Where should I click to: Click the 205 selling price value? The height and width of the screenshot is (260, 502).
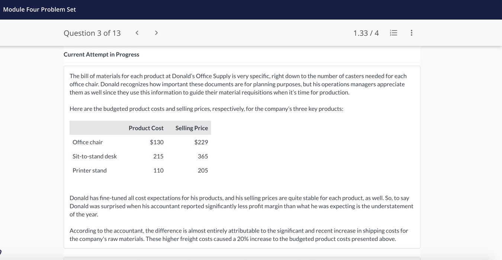pyautogui.click(x=203, y=170)
